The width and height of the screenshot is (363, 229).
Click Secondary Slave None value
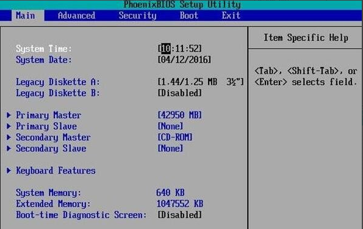[170, 149]
